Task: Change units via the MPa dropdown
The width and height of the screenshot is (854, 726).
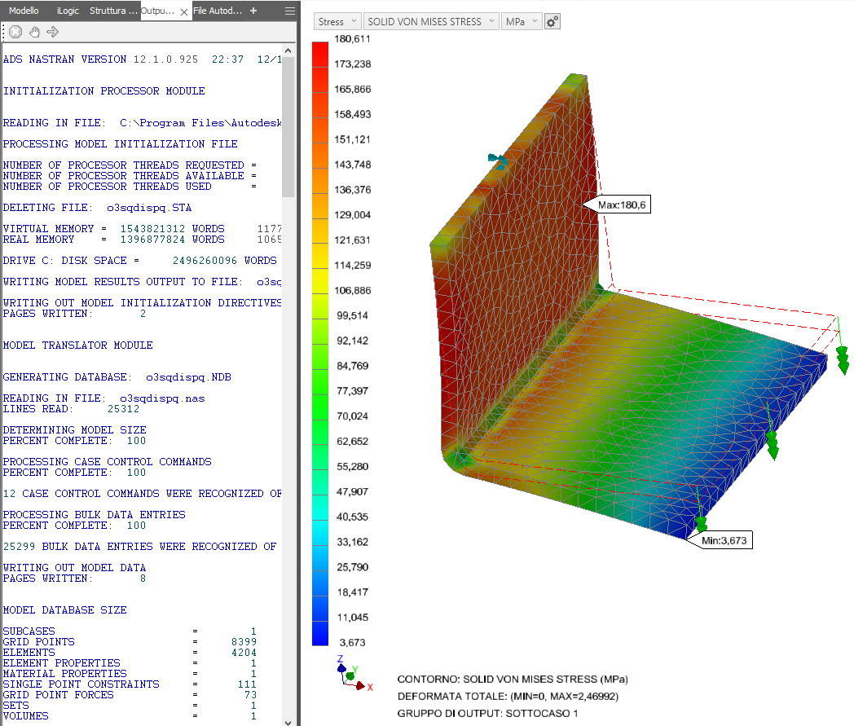Action: 522,21
